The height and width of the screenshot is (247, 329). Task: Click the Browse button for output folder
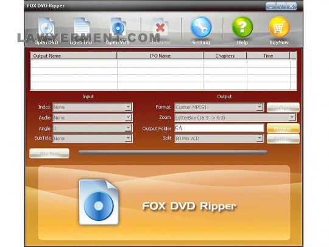(283, 128)
